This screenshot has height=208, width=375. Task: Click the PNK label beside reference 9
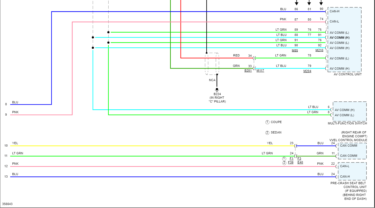(x=15, y=112)
